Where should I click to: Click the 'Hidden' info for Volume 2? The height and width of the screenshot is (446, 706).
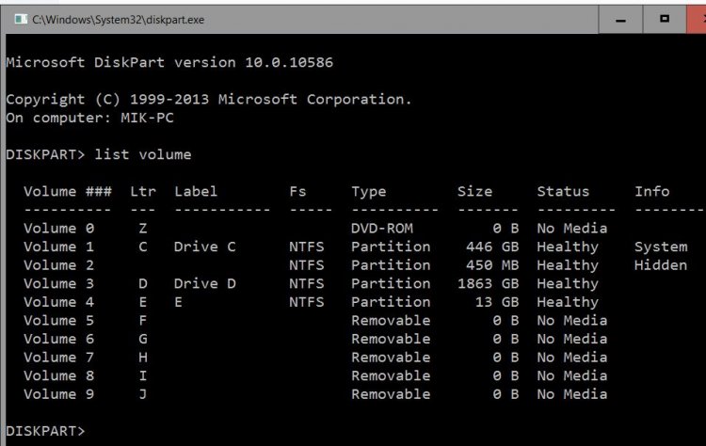[661, 265]
